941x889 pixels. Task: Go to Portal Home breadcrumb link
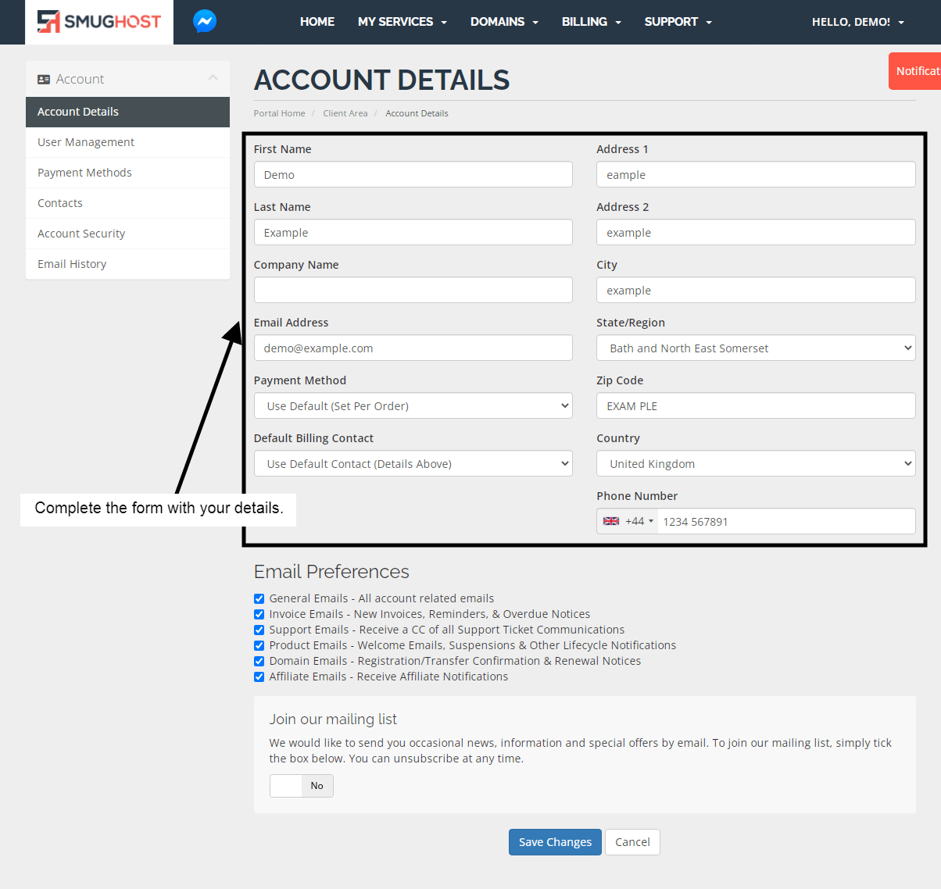pyautogui.click(x=279, y=113)
